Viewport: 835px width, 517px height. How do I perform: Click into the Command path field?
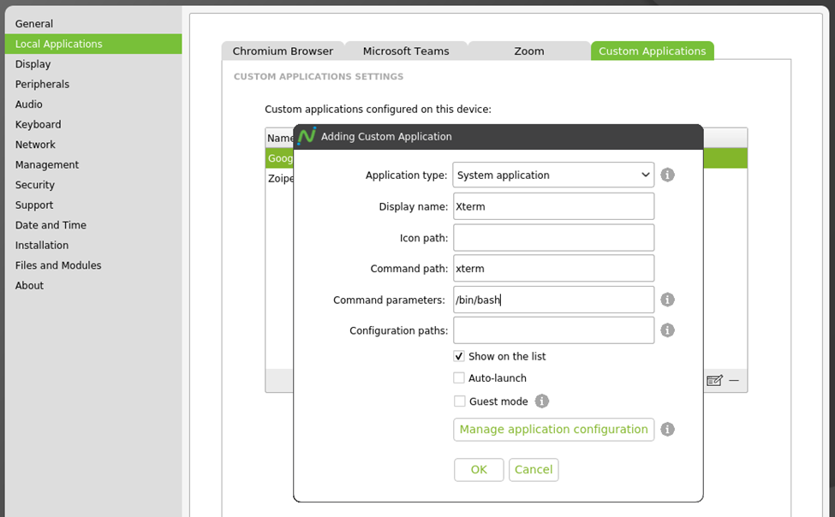554,269
